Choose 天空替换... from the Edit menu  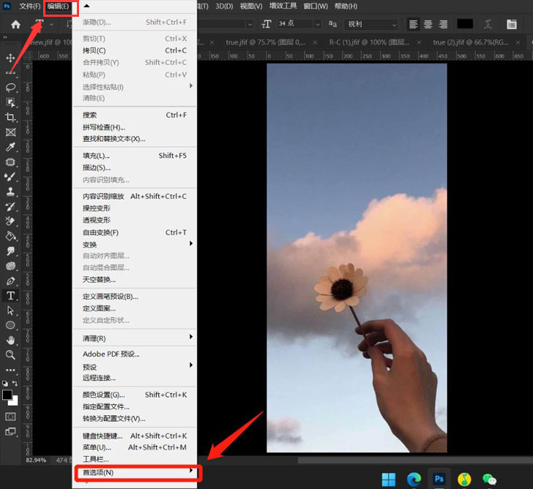tap(99, 279)
